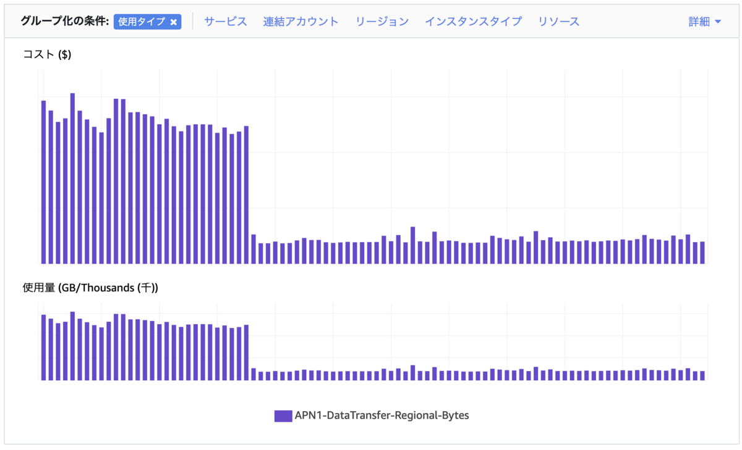Click the first bar in the usage chart

pyautogui.click(x=43, y=348)
